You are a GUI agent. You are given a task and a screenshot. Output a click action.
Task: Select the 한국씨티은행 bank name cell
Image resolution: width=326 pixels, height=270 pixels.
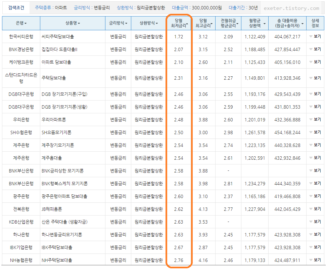tap(21, 37)
